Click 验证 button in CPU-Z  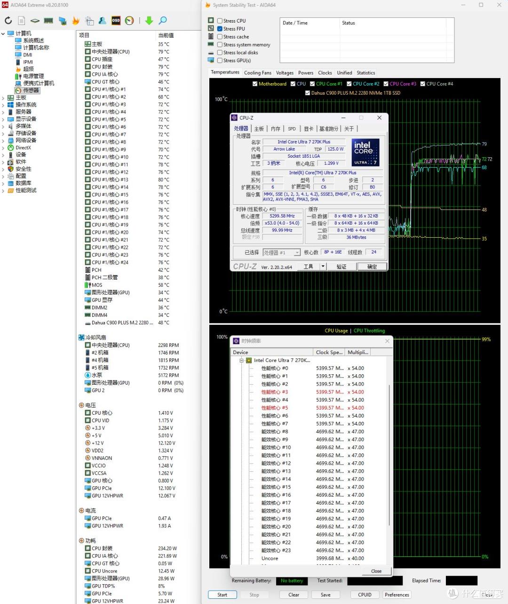point(341,266)
